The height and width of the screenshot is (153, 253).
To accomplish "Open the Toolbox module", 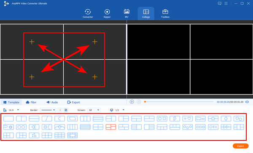I will point(165,13).
